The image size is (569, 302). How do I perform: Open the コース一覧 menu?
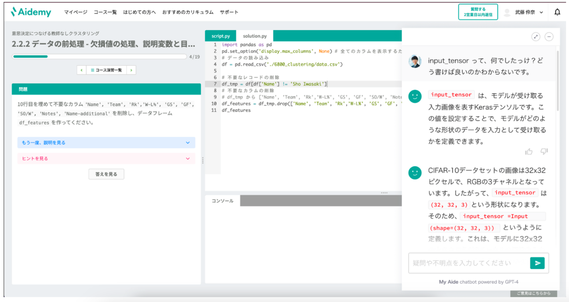[x=105, y=12]
